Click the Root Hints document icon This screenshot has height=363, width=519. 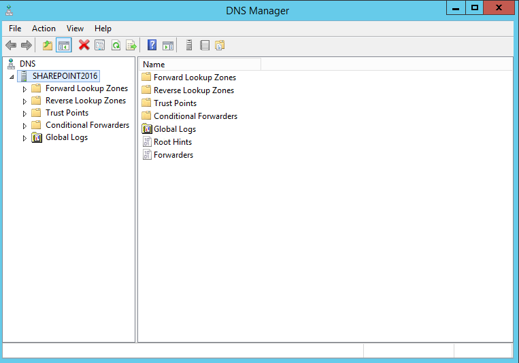pyautogui.click(x=147, y=141)
